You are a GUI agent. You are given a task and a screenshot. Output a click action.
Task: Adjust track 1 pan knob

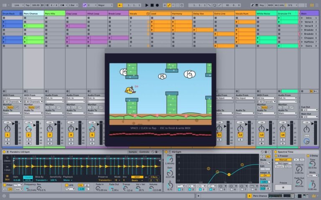(8, 129)
